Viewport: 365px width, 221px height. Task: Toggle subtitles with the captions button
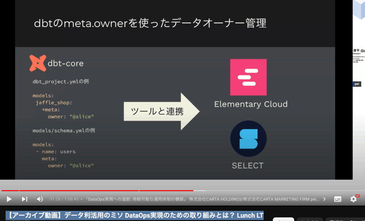point(337,199)
